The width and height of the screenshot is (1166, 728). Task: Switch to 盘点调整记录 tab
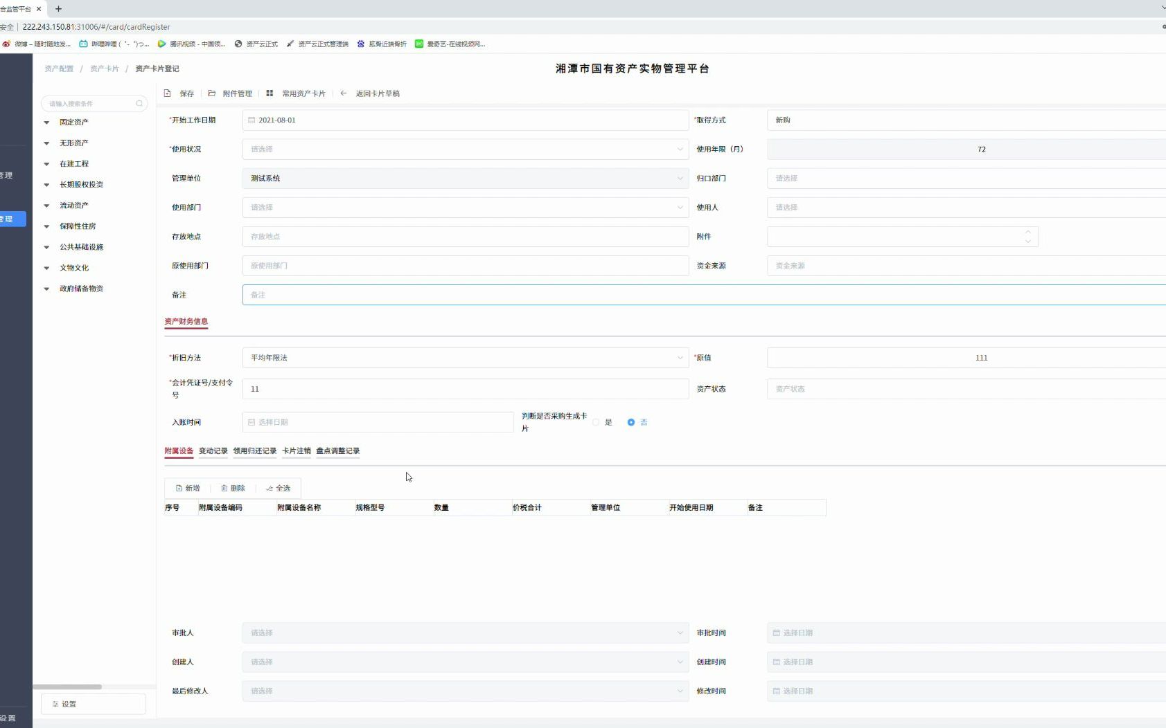338,451
